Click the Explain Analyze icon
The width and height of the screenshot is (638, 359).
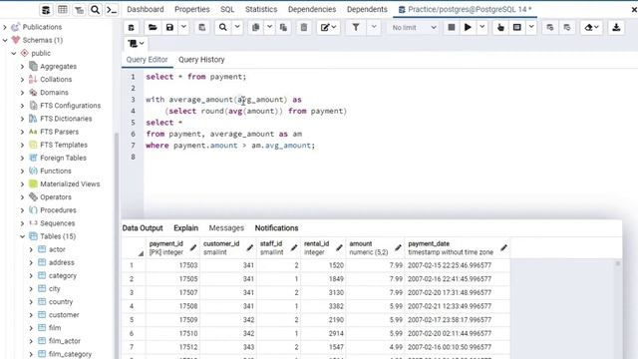[x=517, y=28]
